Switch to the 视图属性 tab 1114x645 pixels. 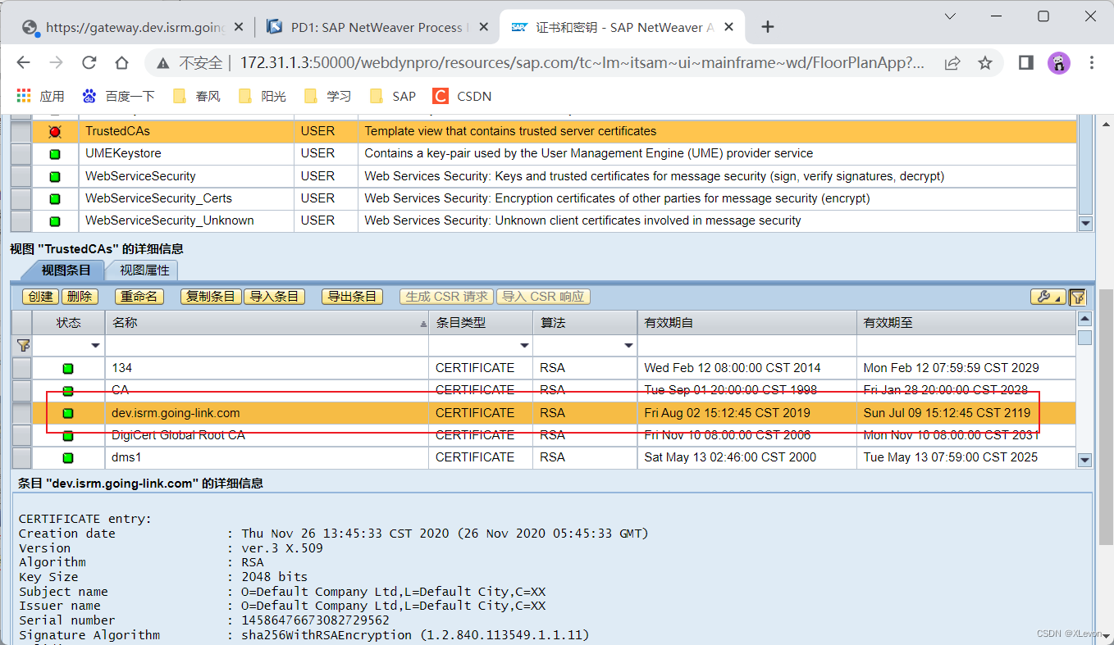[144, 270]
